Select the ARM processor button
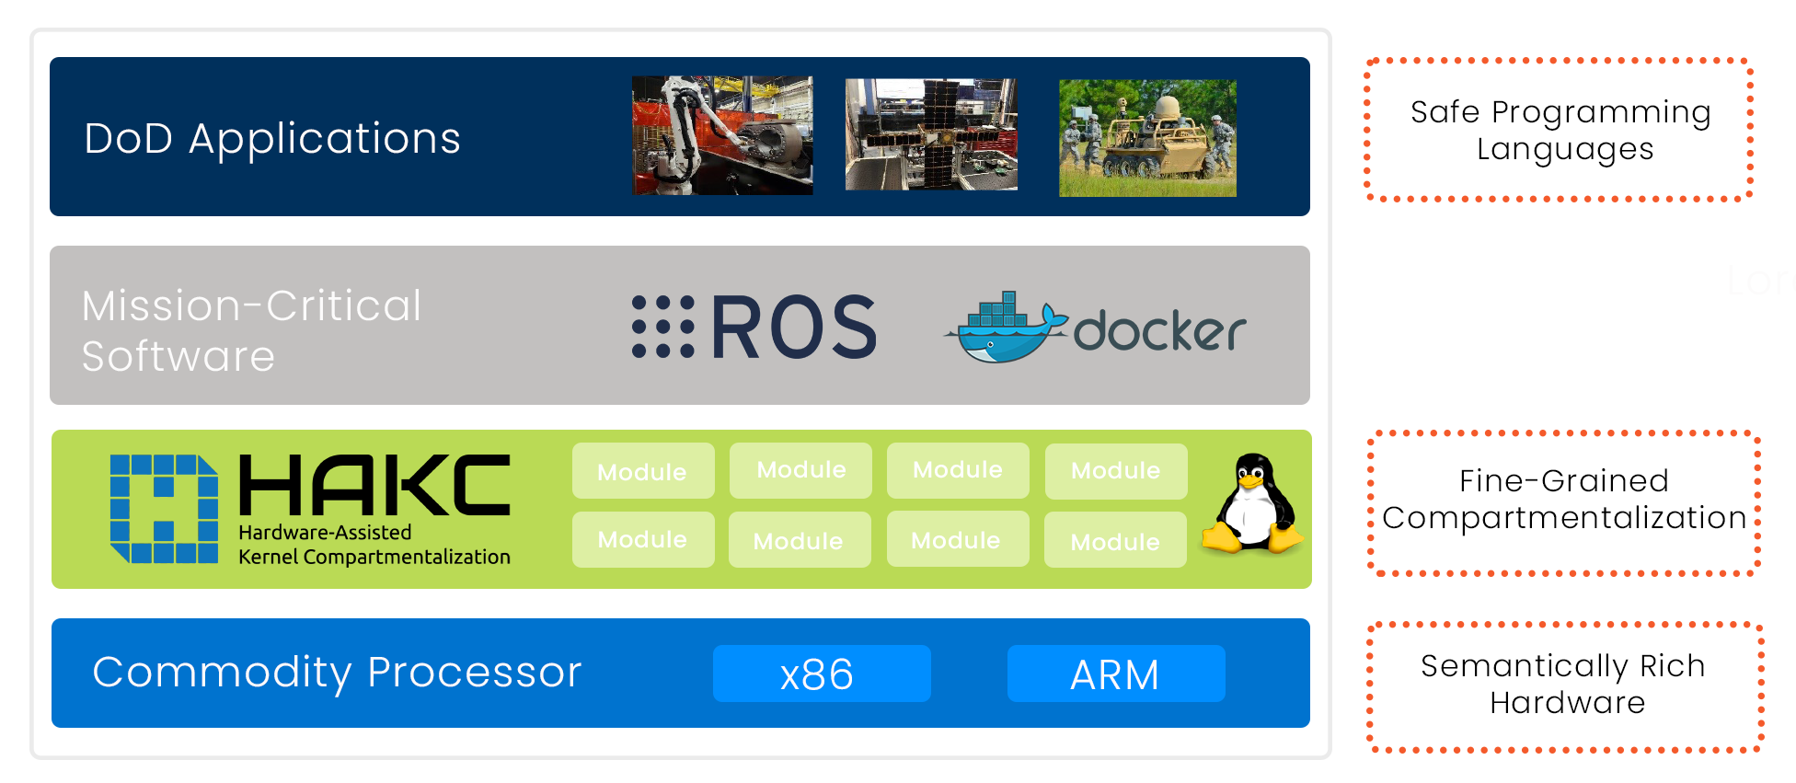 pos(1116,674)
